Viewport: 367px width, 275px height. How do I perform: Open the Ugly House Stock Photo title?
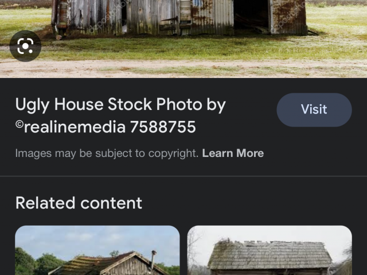(x=120, y=115)
